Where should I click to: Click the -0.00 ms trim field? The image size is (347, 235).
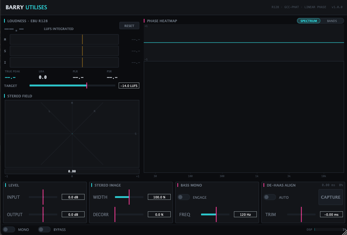point(331,214)
